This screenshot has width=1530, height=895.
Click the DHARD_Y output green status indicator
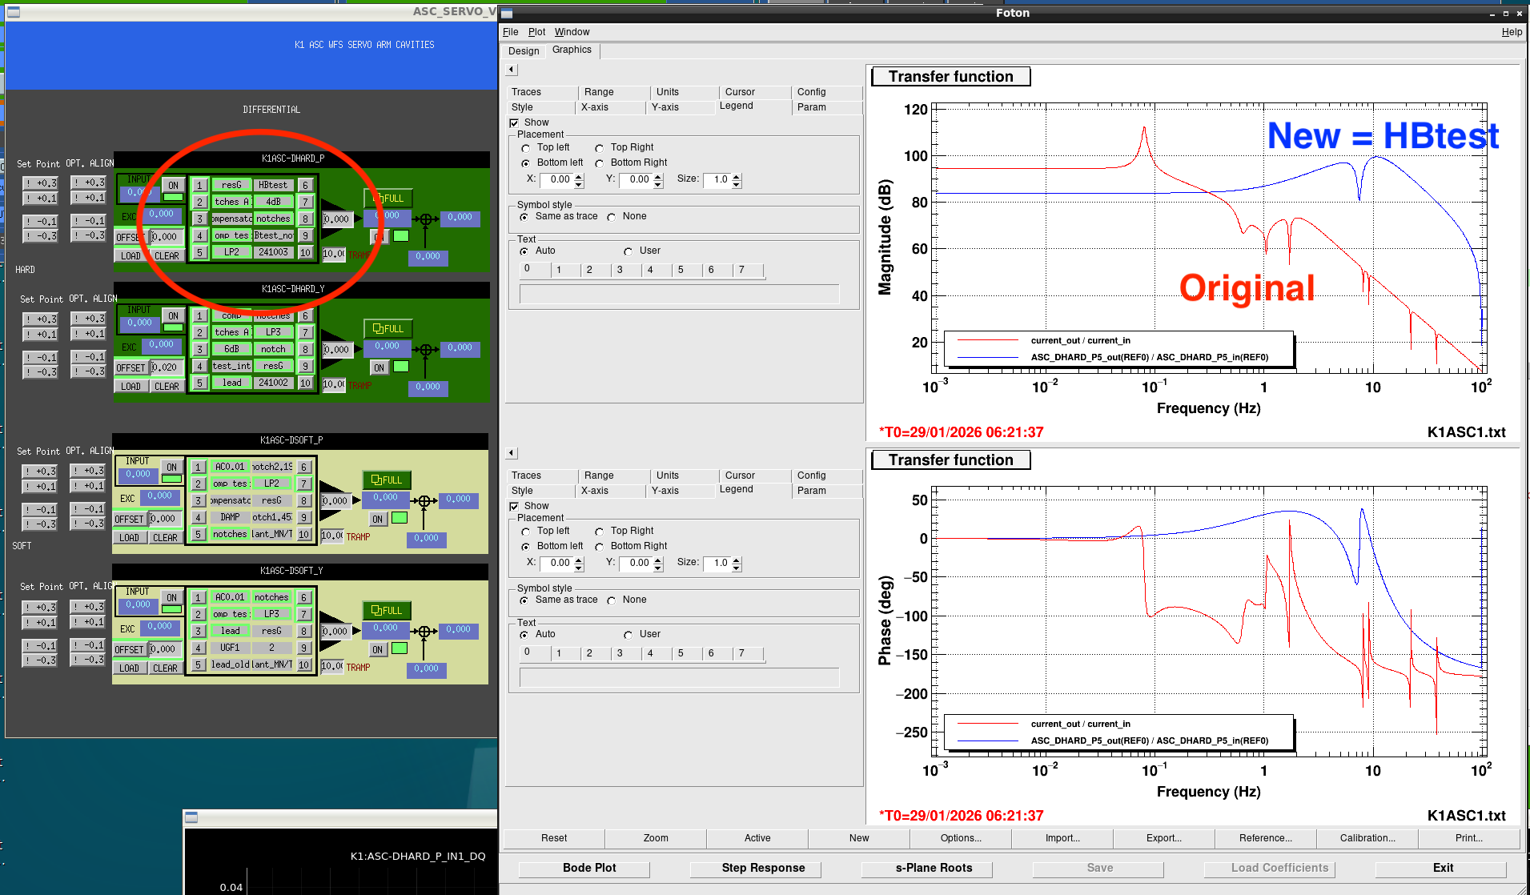point(401,367)
